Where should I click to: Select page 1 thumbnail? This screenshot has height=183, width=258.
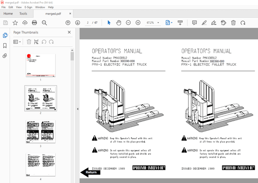pos(41,65)
